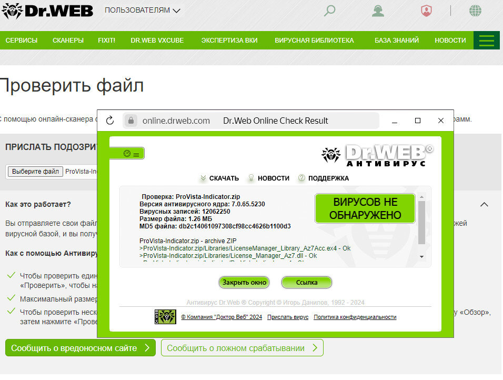
Task: Open ЭКСПЕРТИЗА ВКИ menu item
Action: point(229,41)
